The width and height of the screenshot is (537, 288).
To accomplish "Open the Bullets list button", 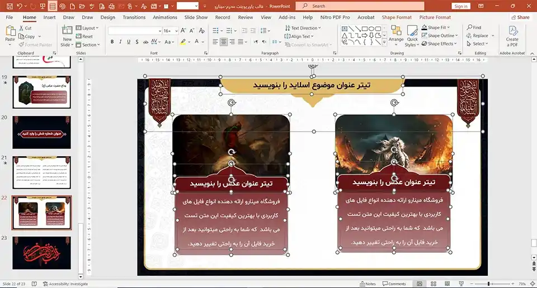I will [215, 31].
